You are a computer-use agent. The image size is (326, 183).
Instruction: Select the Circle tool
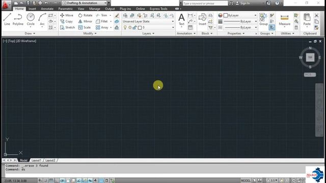coord(31,19)
